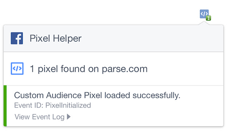Select the Pixel Helper title text
The image size is (227, 131).
56,39
